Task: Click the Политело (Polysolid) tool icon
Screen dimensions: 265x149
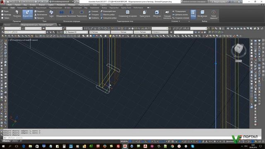Action: point(17,12)
